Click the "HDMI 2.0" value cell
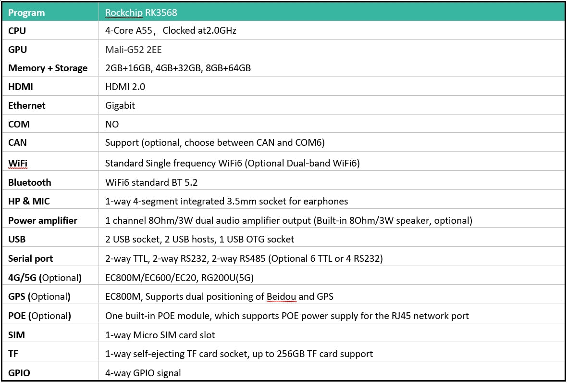The width and height of the screenshot is (567, 383). click(125, 87)
